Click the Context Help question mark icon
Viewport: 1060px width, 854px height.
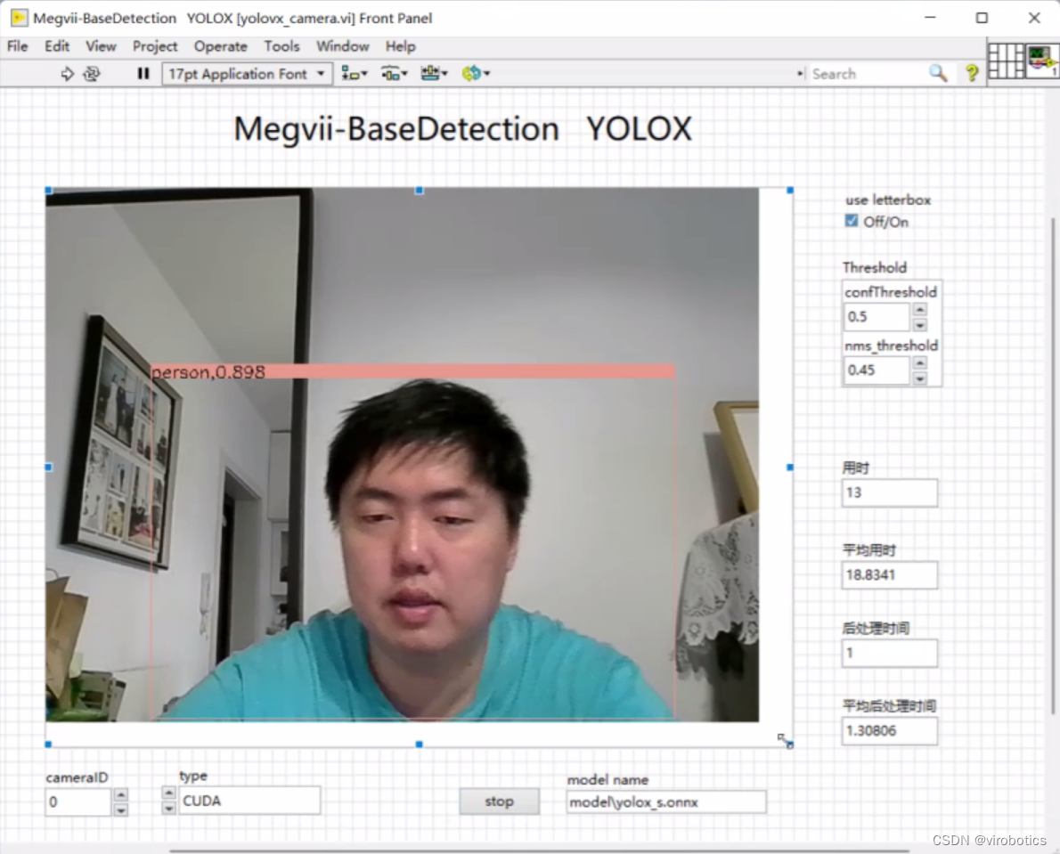click(x=971, y=74)
